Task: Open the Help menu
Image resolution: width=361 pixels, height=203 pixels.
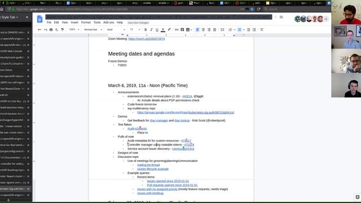Action: click(x=120, y=23)
